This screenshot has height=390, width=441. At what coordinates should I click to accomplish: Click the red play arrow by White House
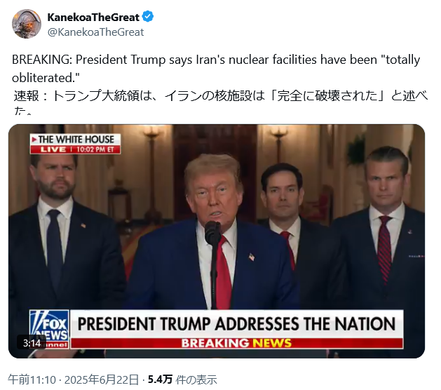34,140
